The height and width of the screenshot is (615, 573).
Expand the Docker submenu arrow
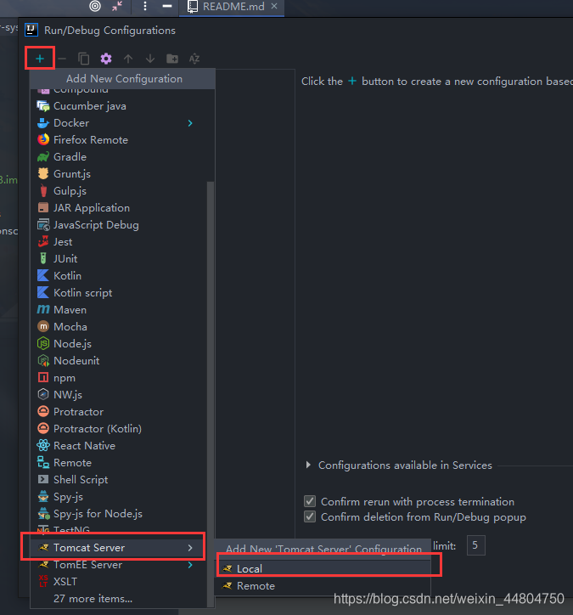(190, 123)
